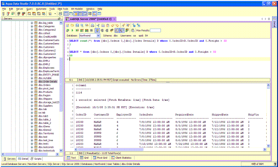
Task: Select the dbo.Shippers table in tree
Action: tap(45, 99)
